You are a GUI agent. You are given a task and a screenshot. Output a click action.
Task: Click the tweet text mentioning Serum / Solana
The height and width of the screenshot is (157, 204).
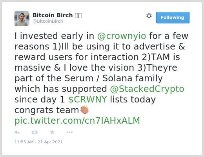(x=89, y=78)
